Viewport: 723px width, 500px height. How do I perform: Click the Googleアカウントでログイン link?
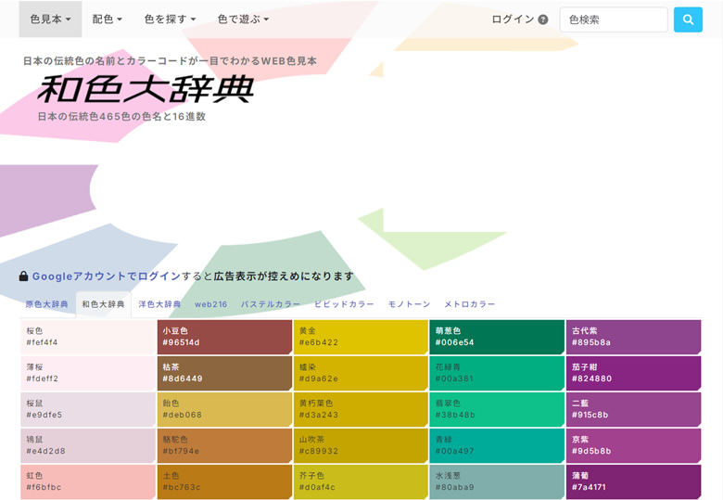click(106, 276)
